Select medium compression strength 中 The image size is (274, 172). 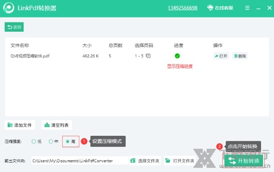tap(53, 141)
